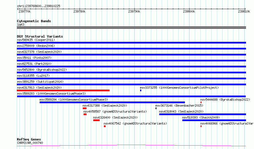Screen dimensions: 254x149
Task: Click the 239810k ruler position
Action: pos(244,11)
